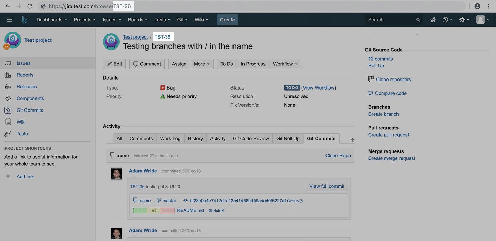Click the GitHub external link beside commit hash
This screenshot has width=496, height=241.
(294, 201)
